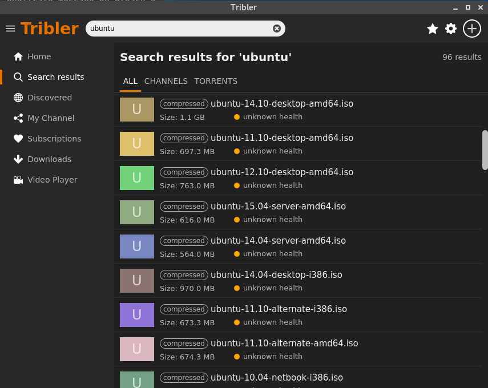Open ubuntu-14.10-desktop-amd64.iso result
This screenshot has width=488, height=388.
[x=281, y=104]
